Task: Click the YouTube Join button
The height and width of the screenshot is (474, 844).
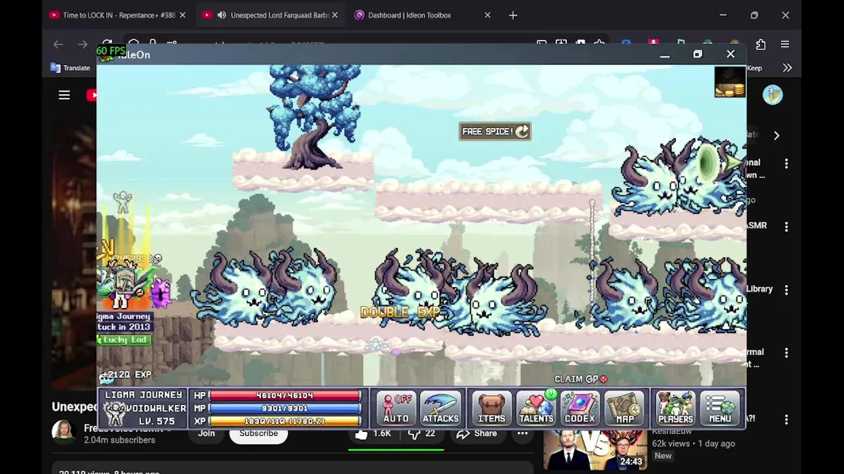Action: (206, 433)
